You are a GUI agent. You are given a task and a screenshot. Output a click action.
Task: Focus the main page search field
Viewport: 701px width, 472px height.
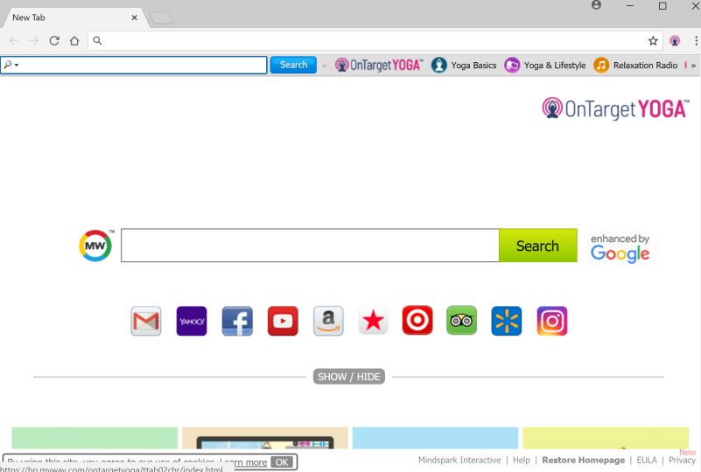tap(310, 246)
